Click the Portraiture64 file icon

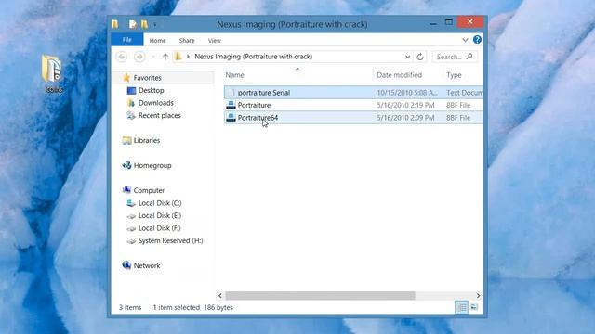[x=231, y=118]
